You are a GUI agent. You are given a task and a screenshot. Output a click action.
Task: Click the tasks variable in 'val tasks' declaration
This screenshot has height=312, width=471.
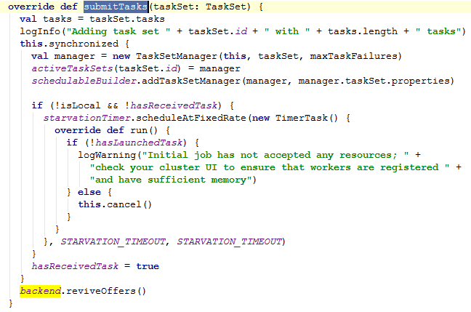pos(57,19)
